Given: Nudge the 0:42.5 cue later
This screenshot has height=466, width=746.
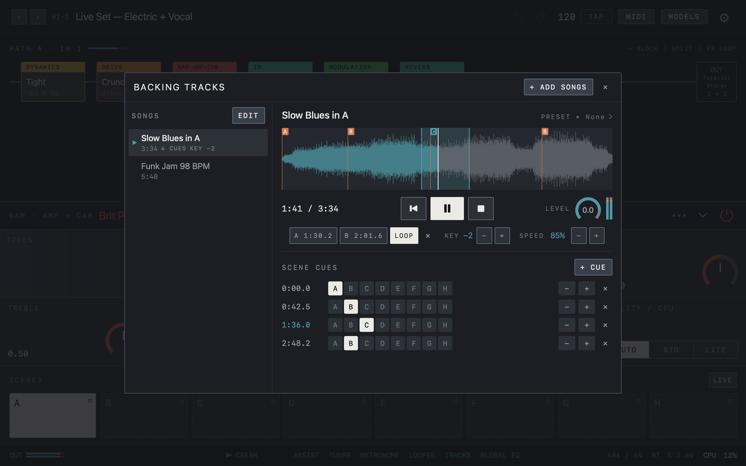Looking at the screenshot, I should click(587, 307).
